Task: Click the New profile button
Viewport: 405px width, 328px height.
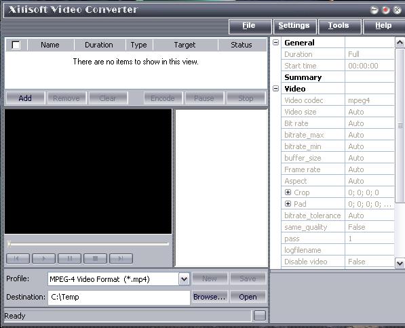Action: pyautogui.click(x=210, y=279)
